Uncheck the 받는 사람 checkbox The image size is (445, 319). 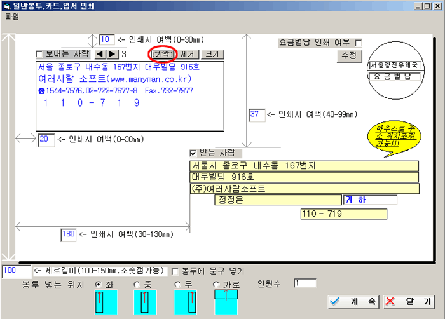[x=194, y=153]
